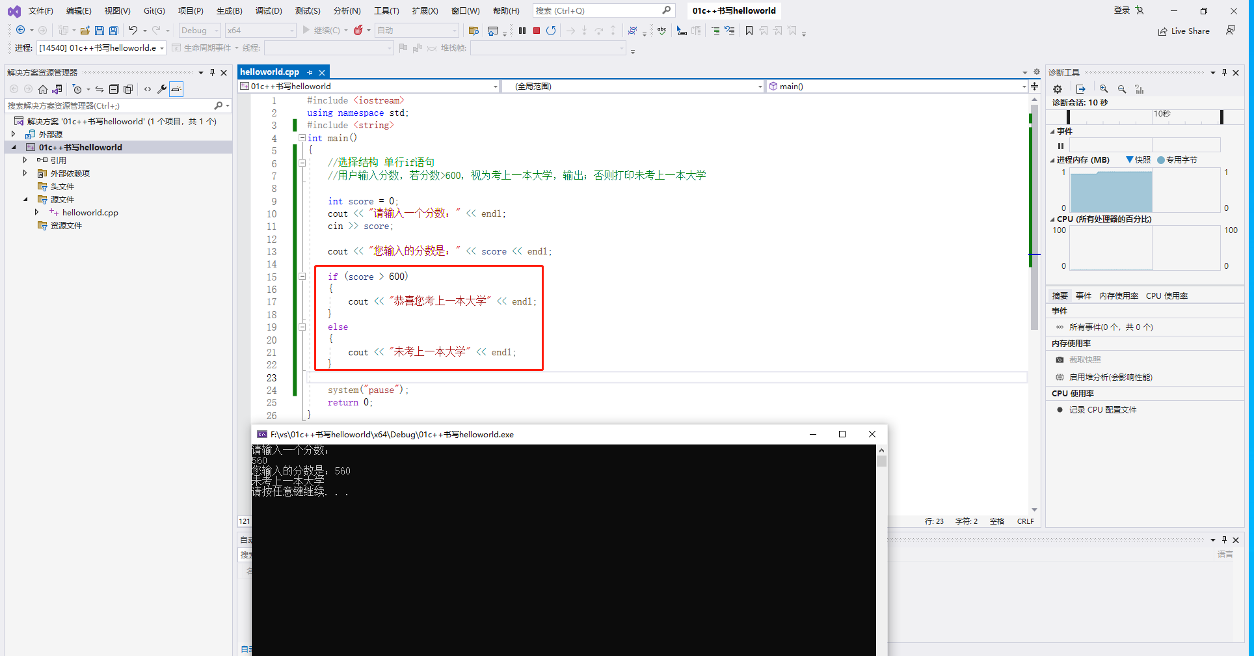
Task: Click the Live Share button
Action: pyautogui.click(x=1184, y=31)
